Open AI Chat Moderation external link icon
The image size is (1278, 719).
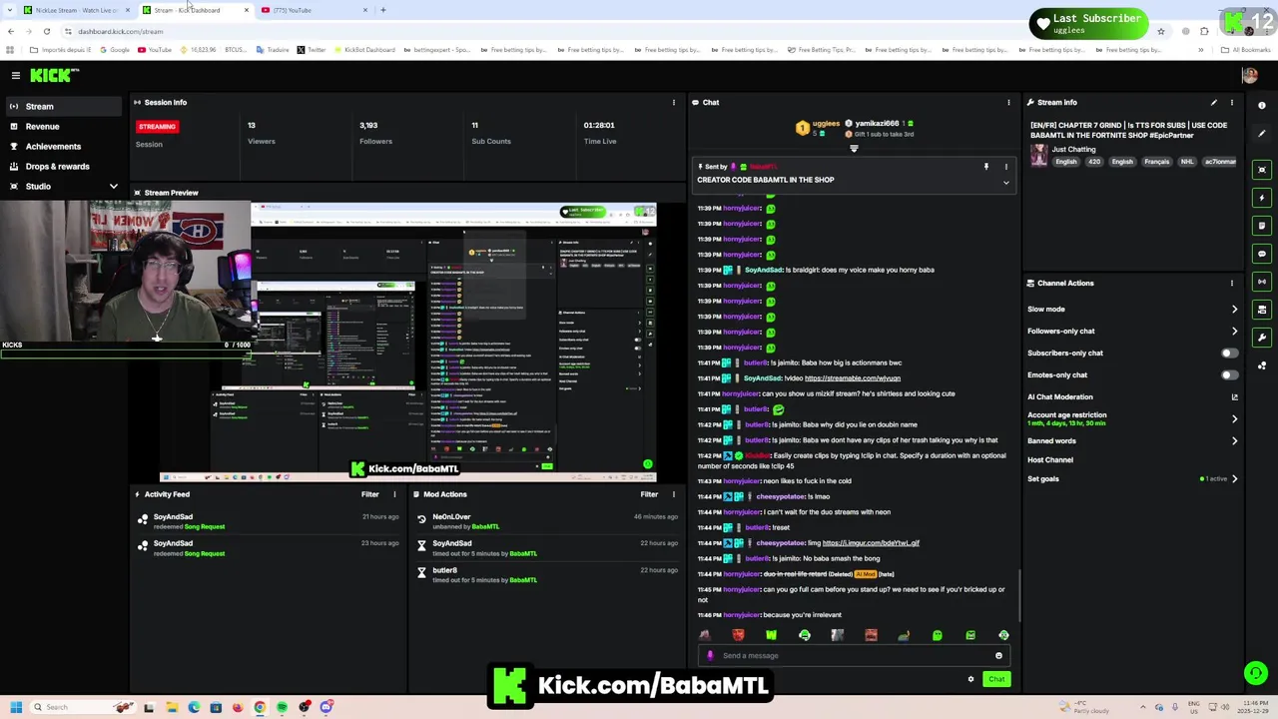[1235, 396]
